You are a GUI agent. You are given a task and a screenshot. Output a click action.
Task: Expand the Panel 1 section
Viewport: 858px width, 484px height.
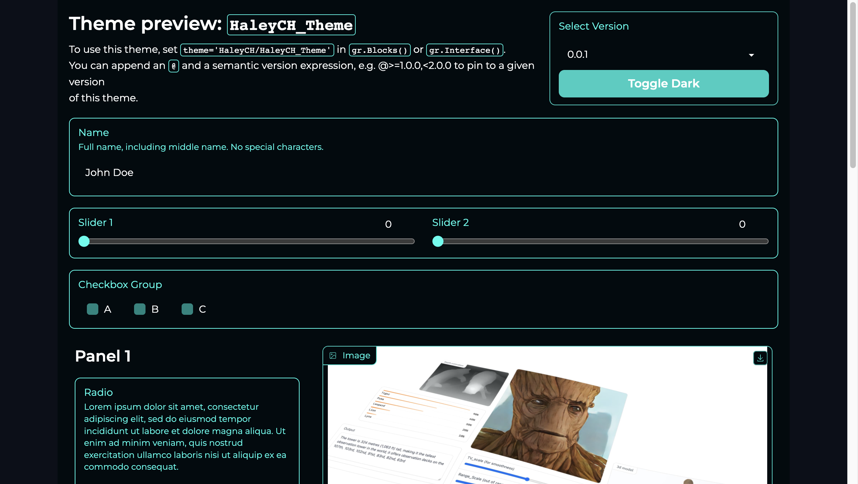pos(103,356)
